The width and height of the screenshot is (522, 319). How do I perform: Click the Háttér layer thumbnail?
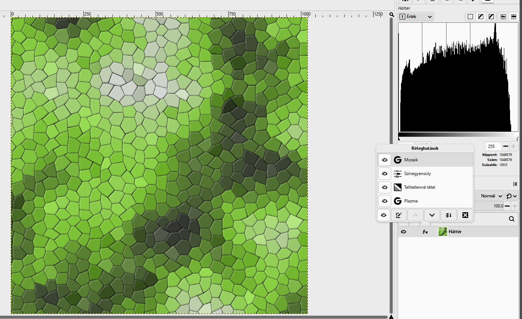point(443,232)
